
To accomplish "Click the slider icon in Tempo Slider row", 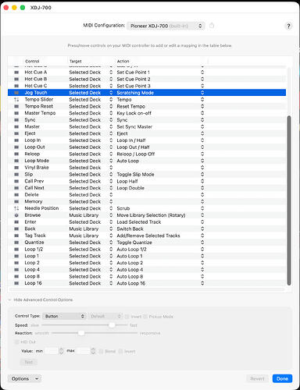I will [16, 99].
